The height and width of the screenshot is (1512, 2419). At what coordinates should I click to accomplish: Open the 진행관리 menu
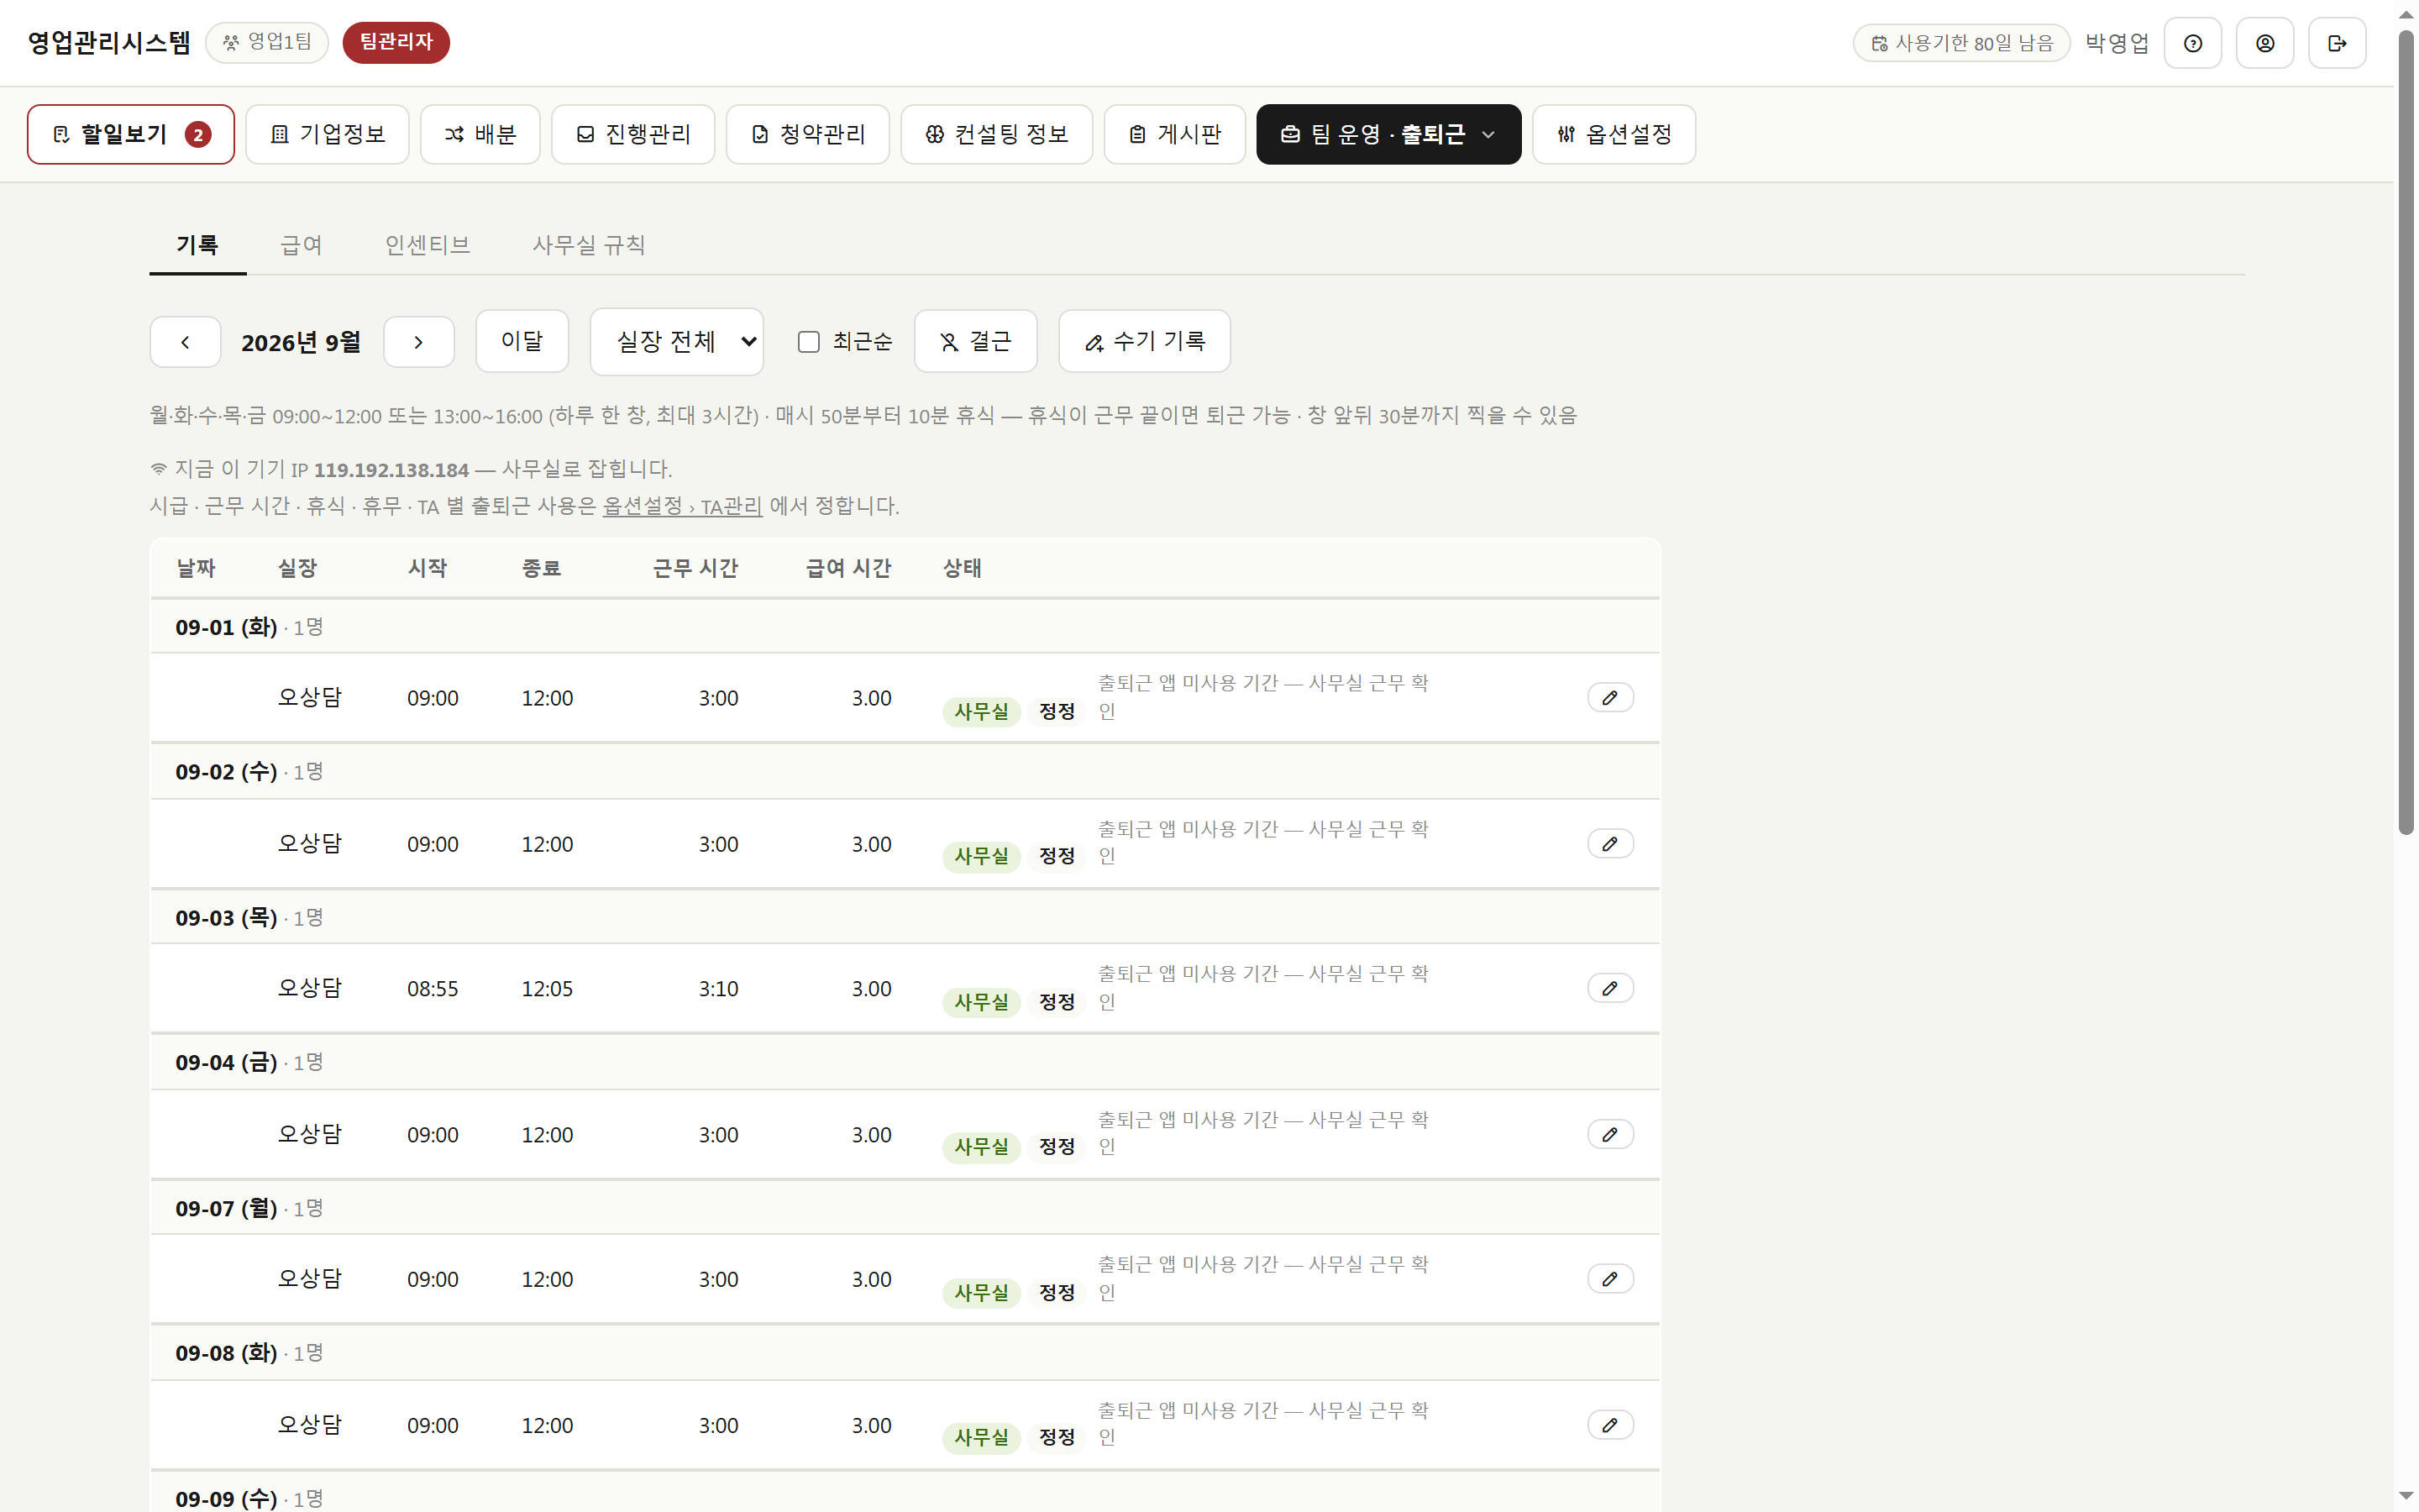point(632,134)
